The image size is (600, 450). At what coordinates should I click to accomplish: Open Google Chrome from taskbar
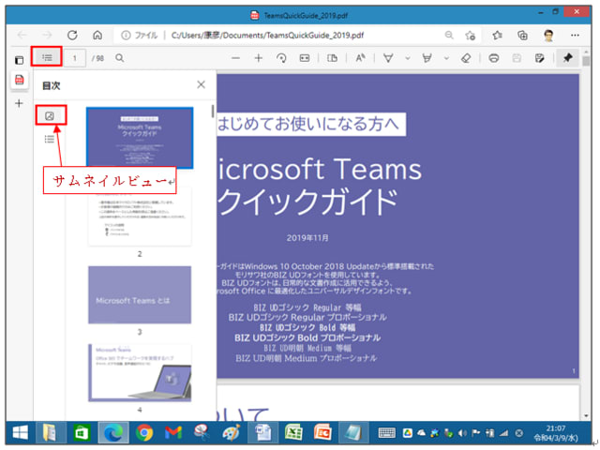click(144, 433)
